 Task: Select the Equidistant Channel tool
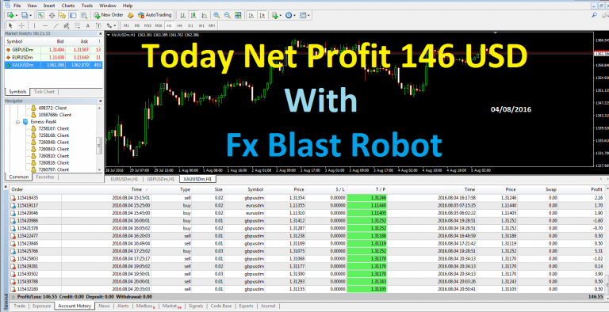click(x=67, y=25)
